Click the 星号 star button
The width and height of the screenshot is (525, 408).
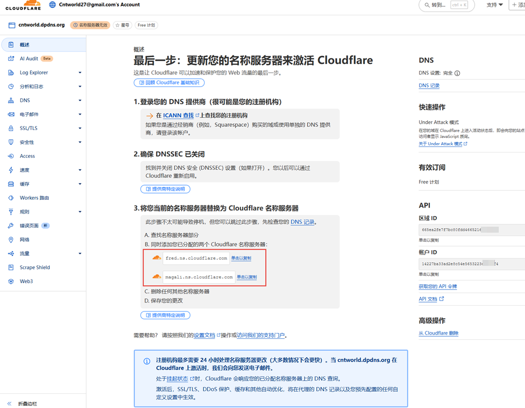point(122,25)
